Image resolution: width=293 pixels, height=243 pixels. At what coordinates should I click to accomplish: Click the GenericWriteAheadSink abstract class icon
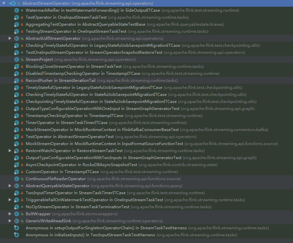17,221
